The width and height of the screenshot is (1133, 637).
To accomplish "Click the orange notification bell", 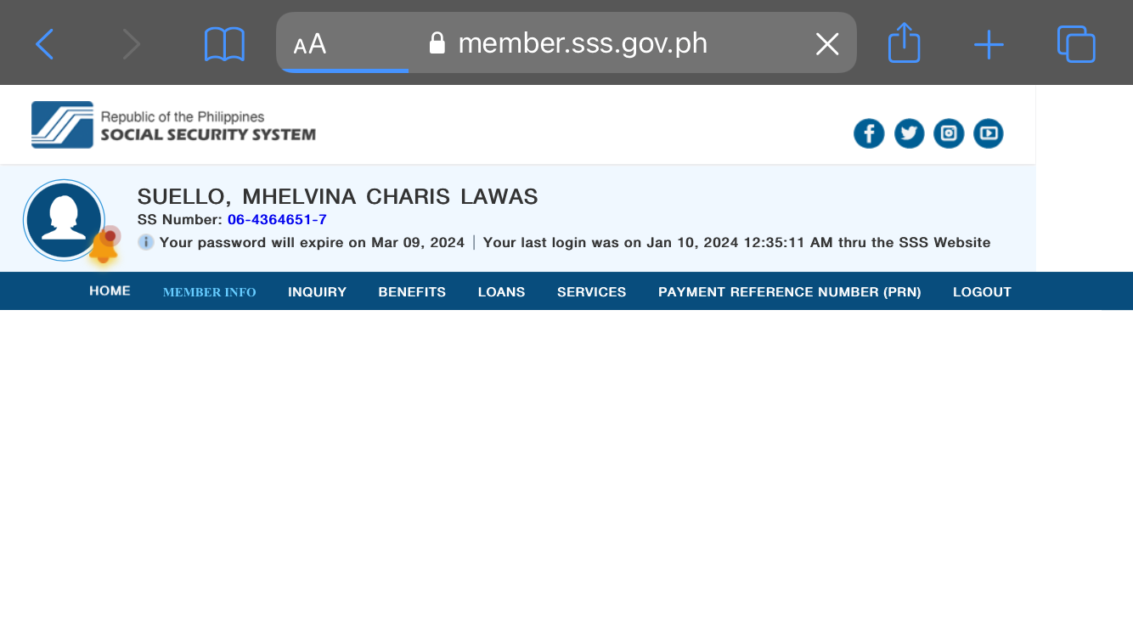I will [104, 245].
